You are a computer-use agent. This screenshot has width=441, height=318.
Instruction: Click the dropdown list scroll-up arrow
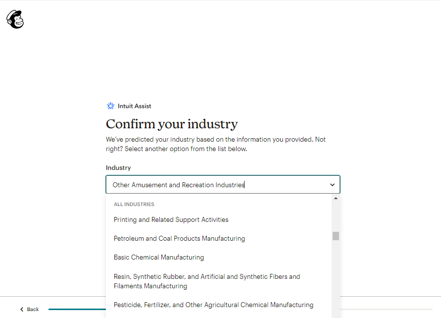(x=336, y=199)
